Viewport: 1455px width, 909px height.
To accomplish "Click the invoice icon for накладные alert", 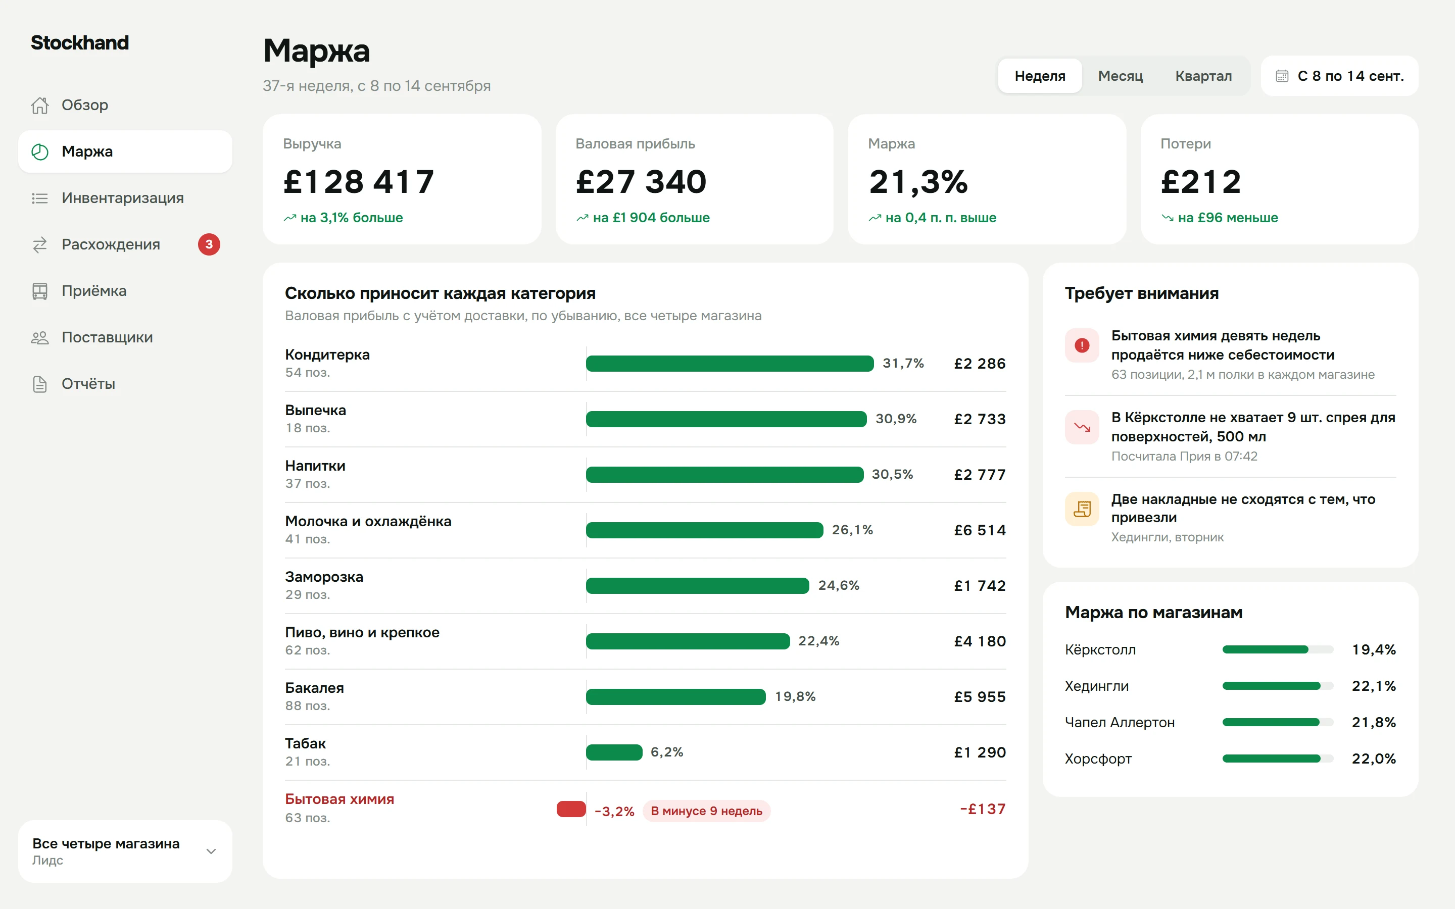I will 1082,509.
